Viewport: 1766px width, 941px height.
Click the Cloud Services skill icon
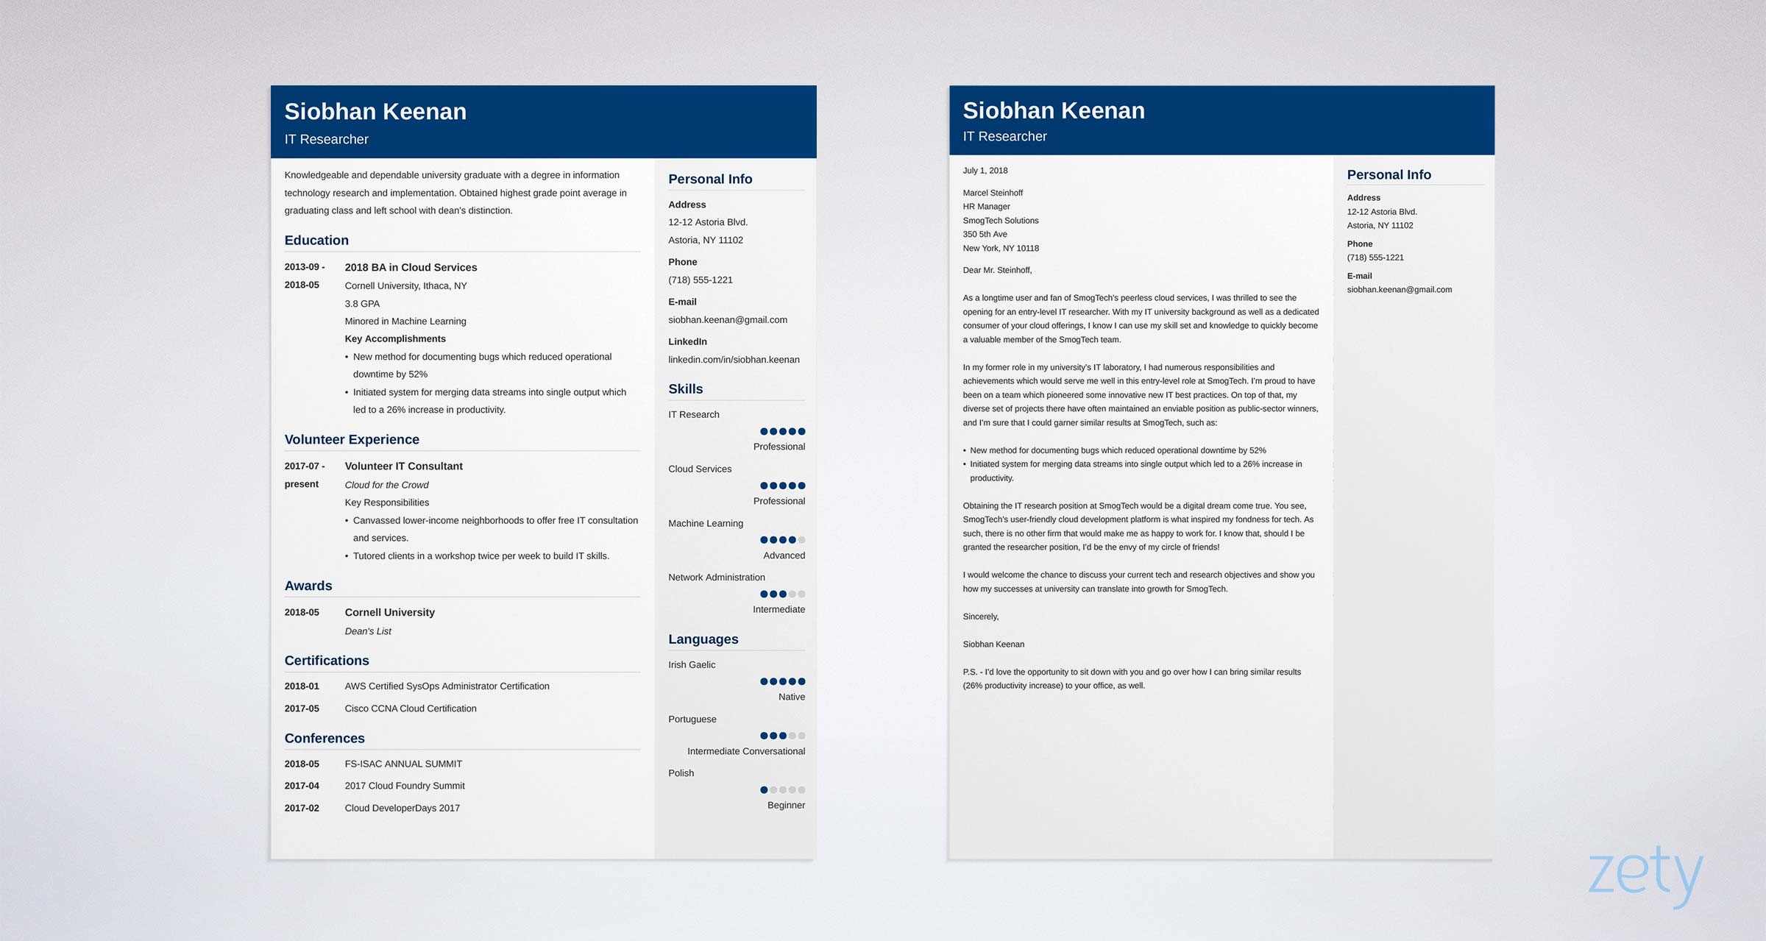[770, 486]
